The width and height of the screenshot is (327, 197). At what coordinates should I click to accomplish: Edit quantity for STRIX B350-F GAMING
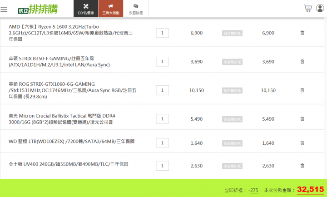(162, 62)
